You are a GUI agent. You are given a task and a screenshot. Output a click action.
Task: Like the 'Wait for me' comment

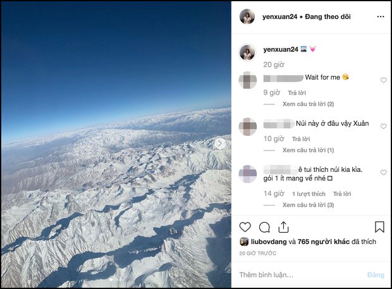[x=383, y=80]
